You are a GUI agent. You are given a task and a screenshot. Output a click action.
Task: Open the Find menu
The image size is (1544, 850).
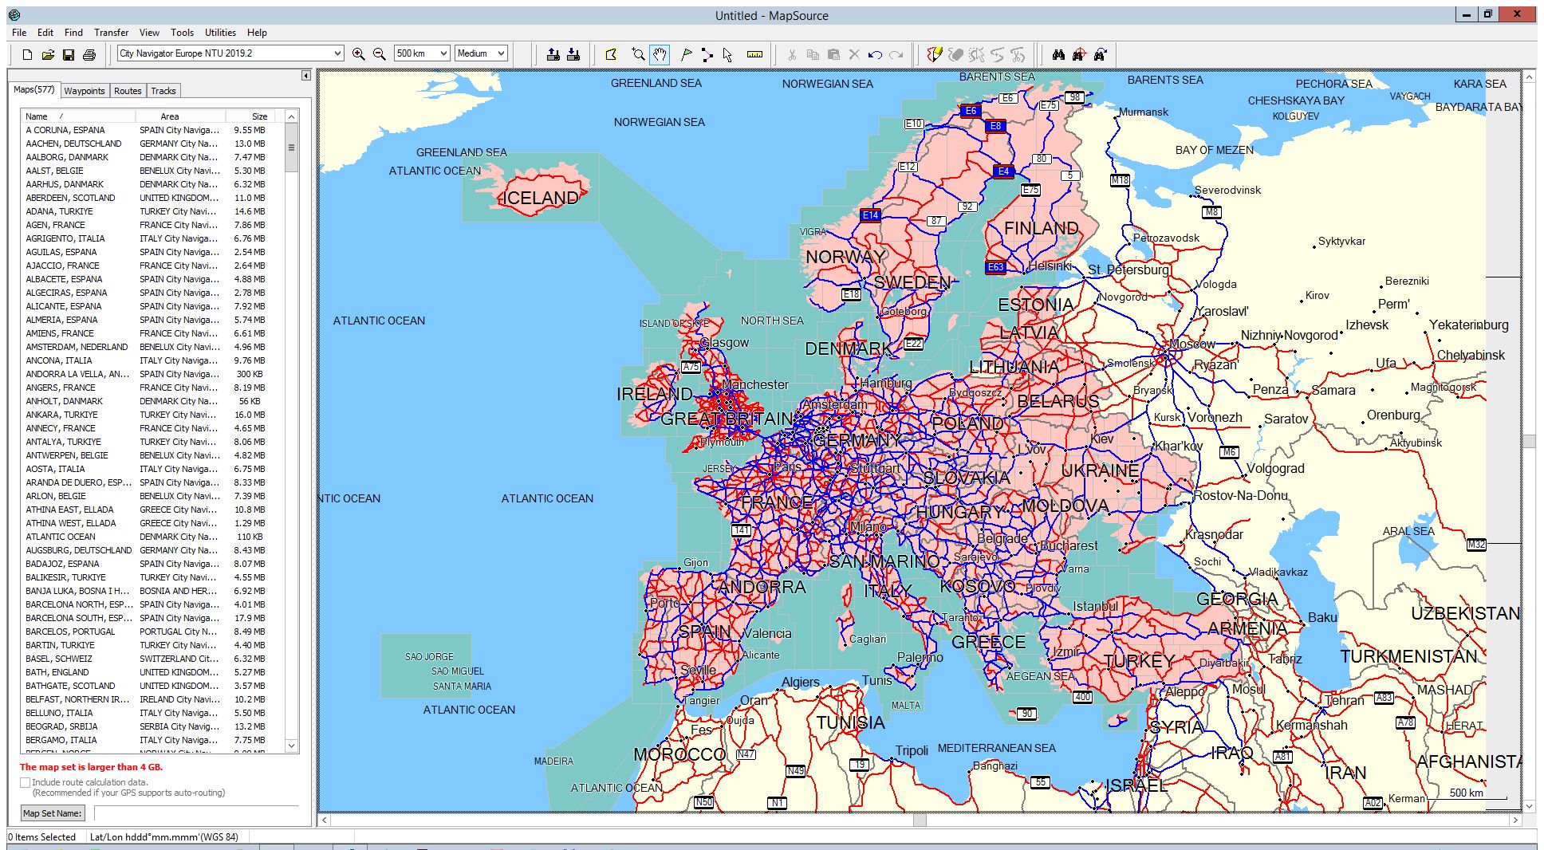click(x=73, y=33)
